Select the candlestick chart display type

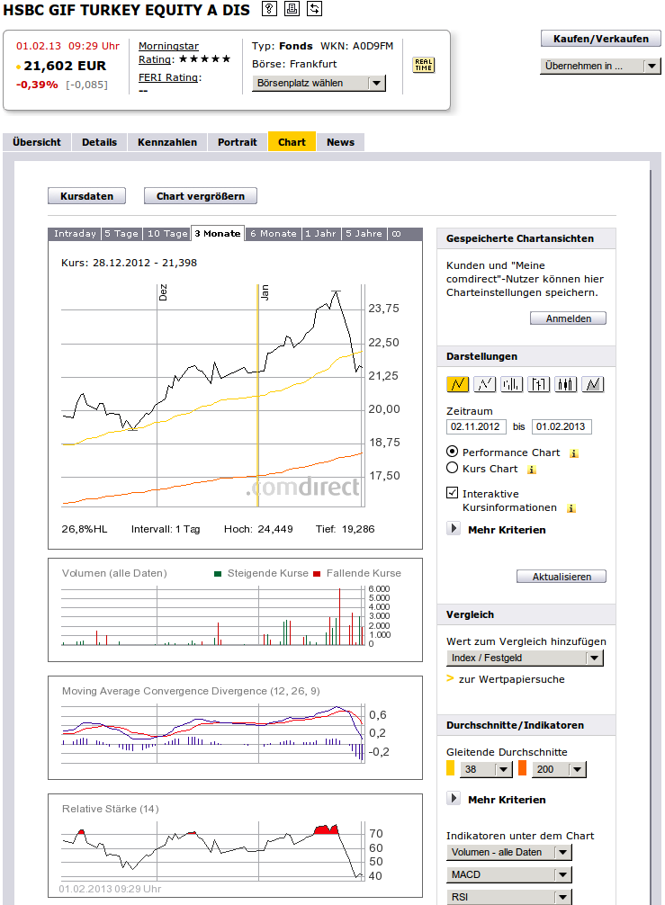pos(566,384)
